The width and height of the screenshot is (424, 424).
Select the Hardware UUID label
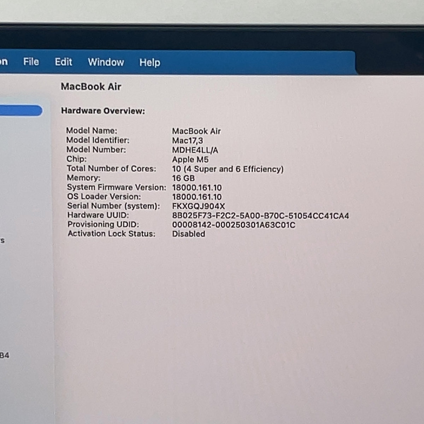(98, 215)
